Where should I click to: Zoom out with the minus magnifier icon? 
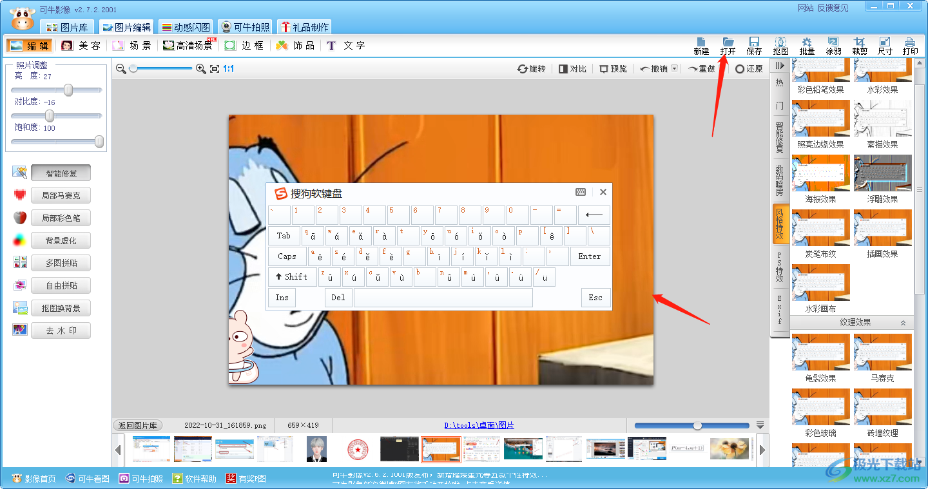pyautogui.click(x=121, y=68)
